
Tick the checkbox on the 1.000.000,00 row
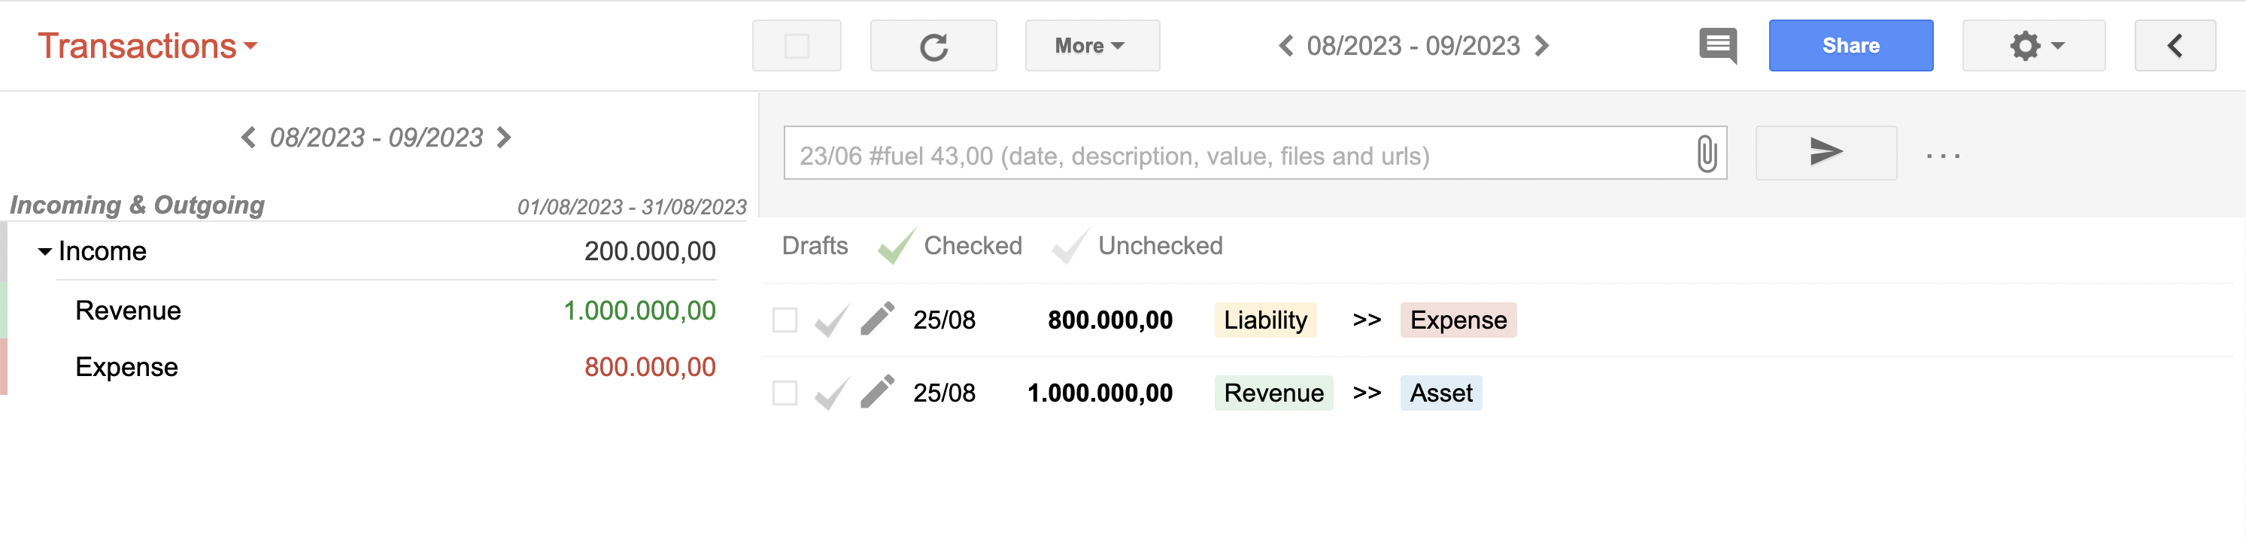pos(783,393)
